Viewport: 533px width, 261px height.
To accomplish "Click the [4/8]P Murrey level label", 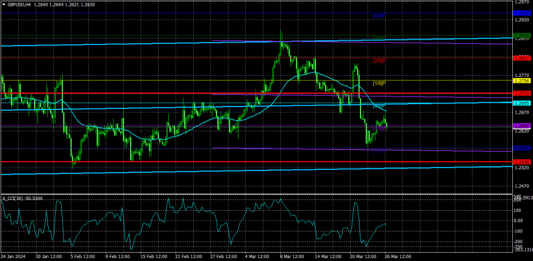I will [x=380, y=15].
